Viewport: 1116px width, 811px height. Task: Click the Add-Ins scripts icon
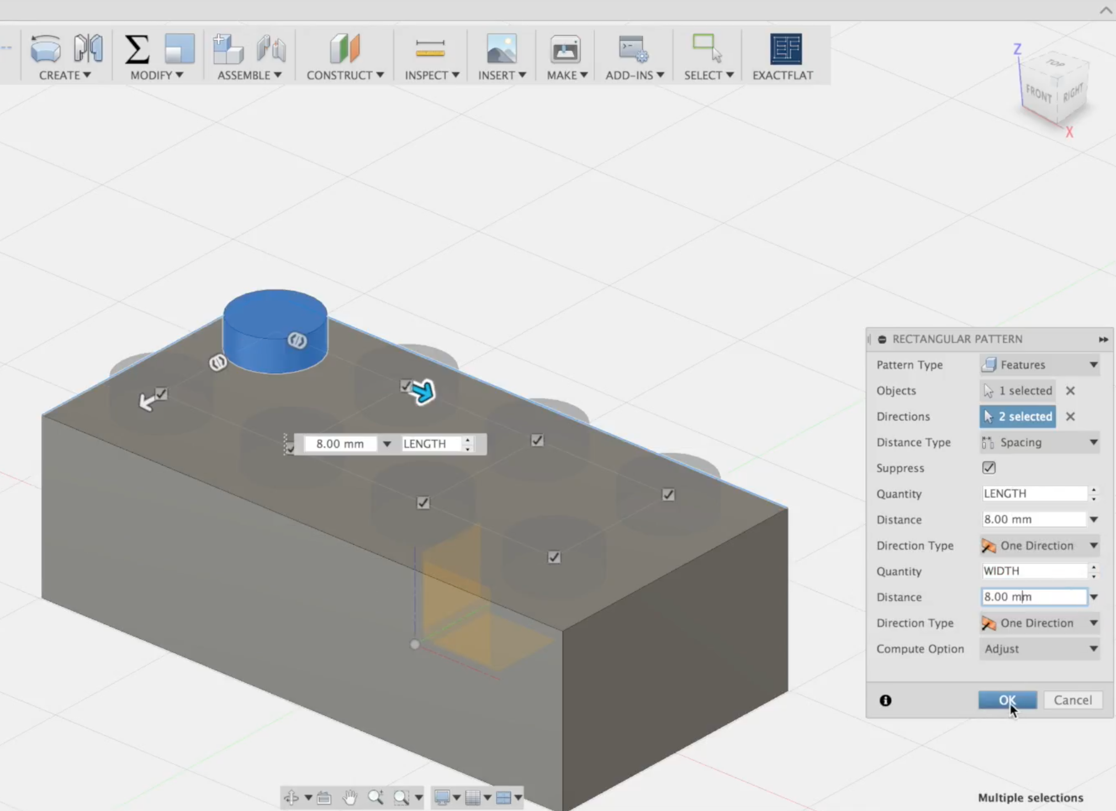[x=633, y=49]
